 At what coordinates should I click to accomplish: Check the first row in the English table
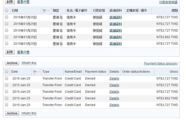[x=7, y=78]
